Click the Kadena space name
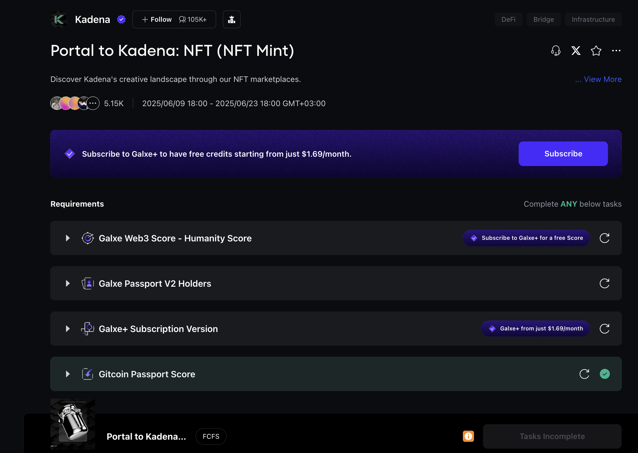The width and height of the screenshot is (638, 453). coord(92,20)
